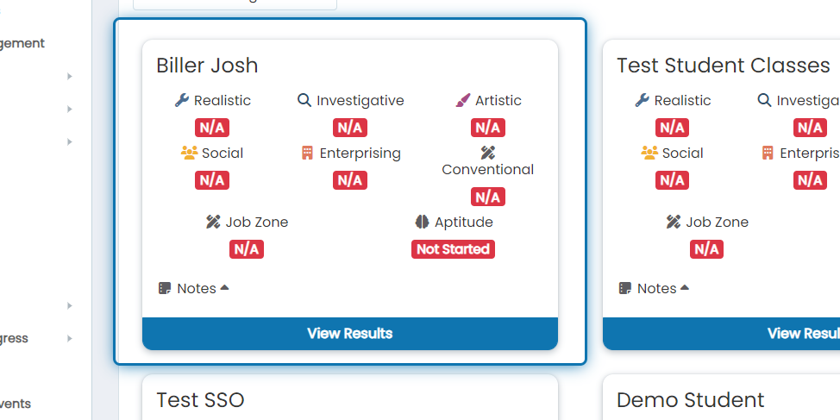This screenshot has height=420, width=840.
Task: Collapse Notes caret in Test Student Classes card
Action: (685, 288)
